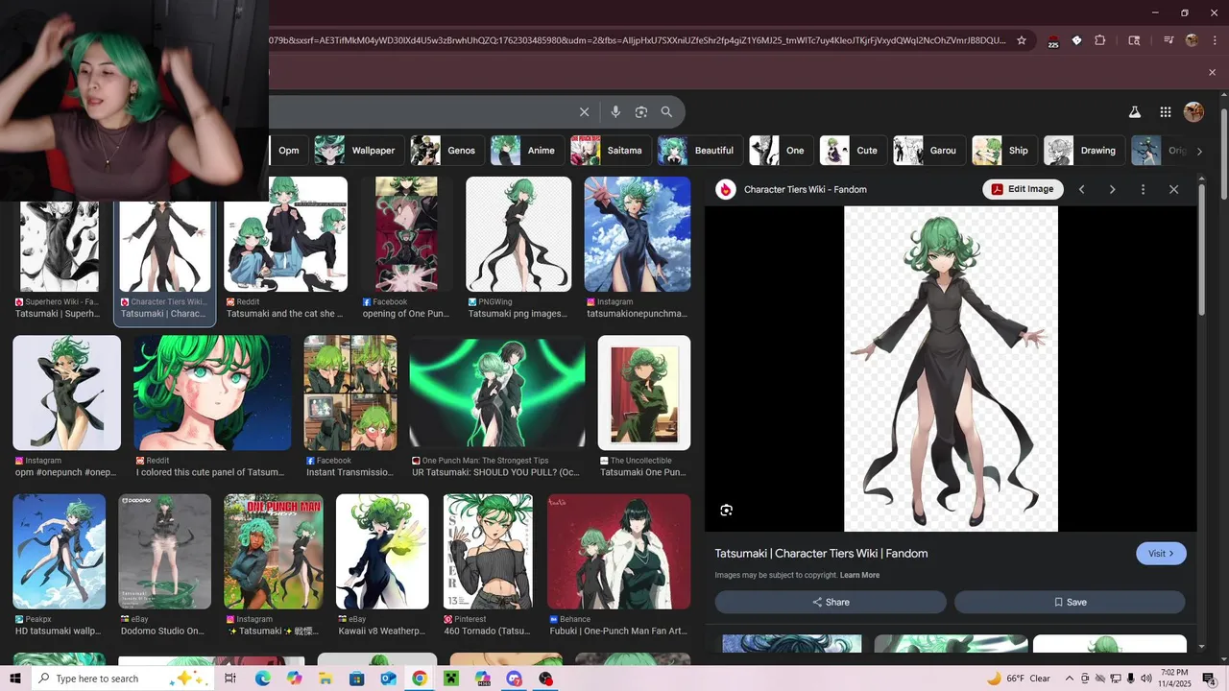Click the large preview image of Tatsumaki

point(951,369)
